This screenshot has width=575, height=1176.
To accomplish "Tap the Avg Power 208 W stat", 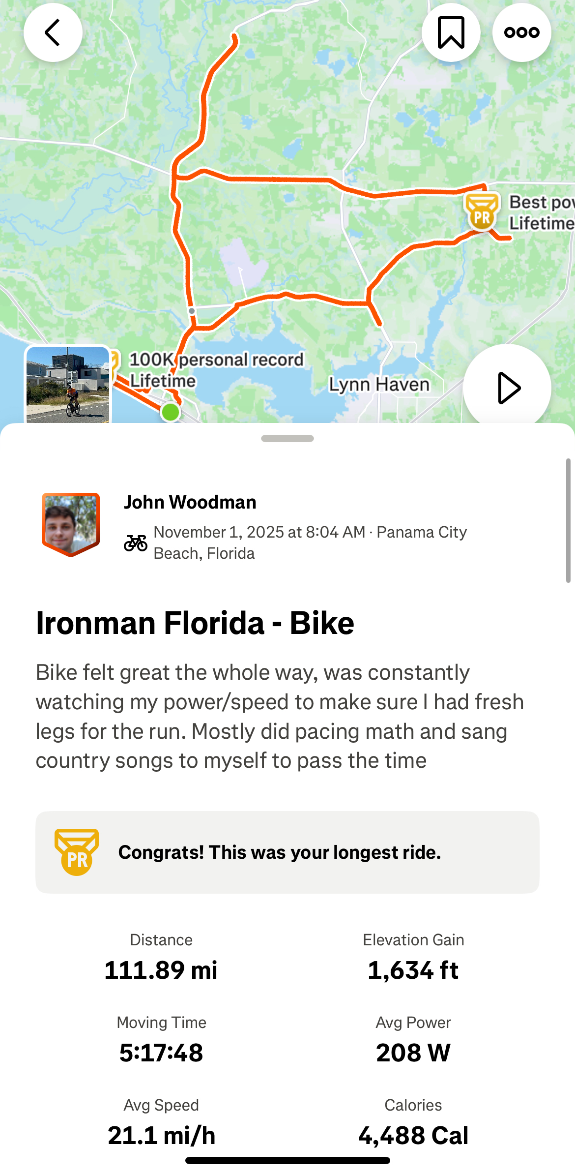I will click(413, 1041).
